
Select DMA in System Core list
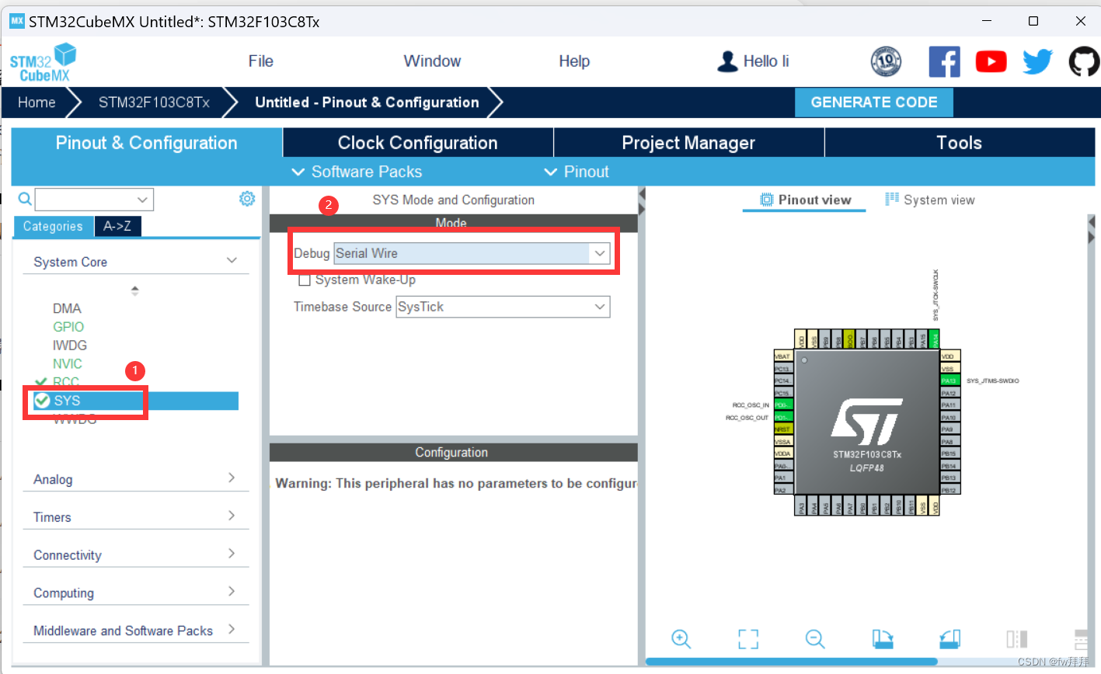[x=67, y=308]
